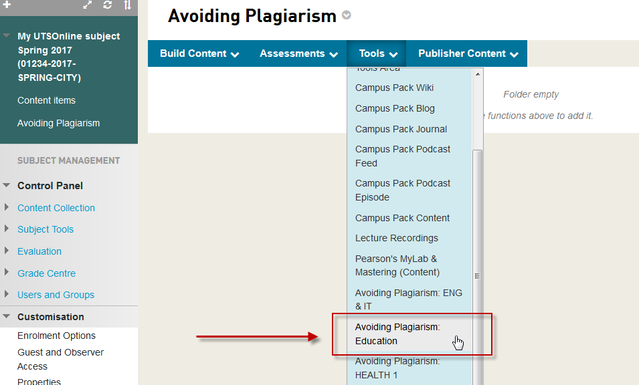Open the Assessments dropdown menu

(x=298, y=53)
